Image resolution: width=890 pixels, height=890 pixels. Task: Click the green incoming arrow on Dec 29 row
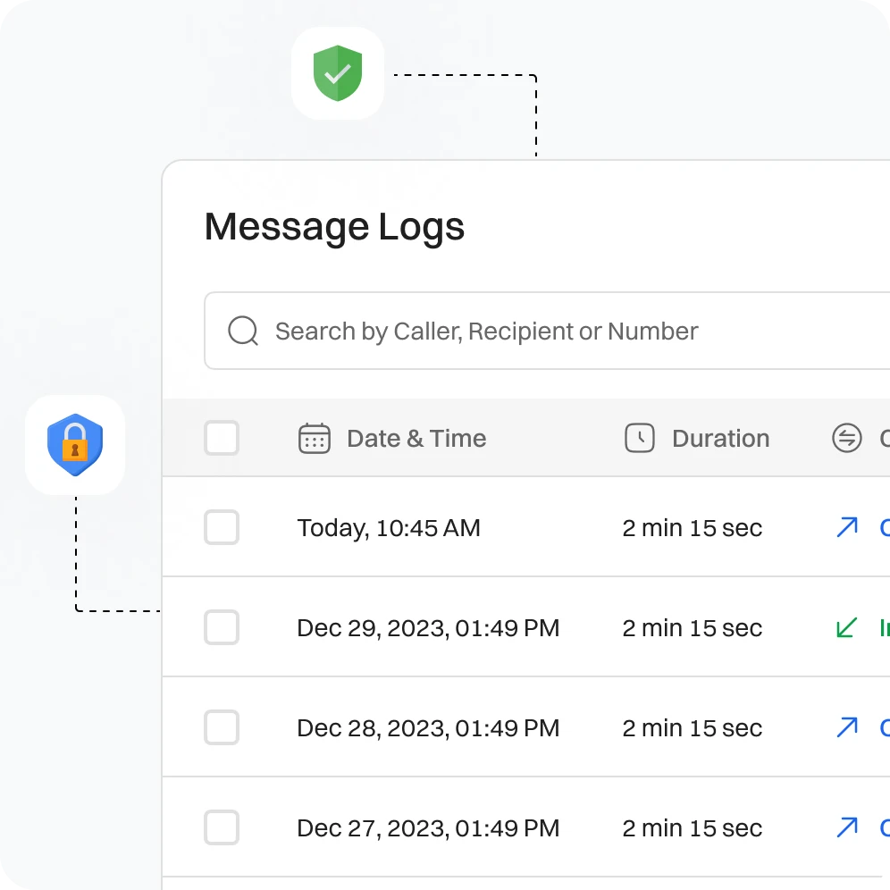[845, 627]
